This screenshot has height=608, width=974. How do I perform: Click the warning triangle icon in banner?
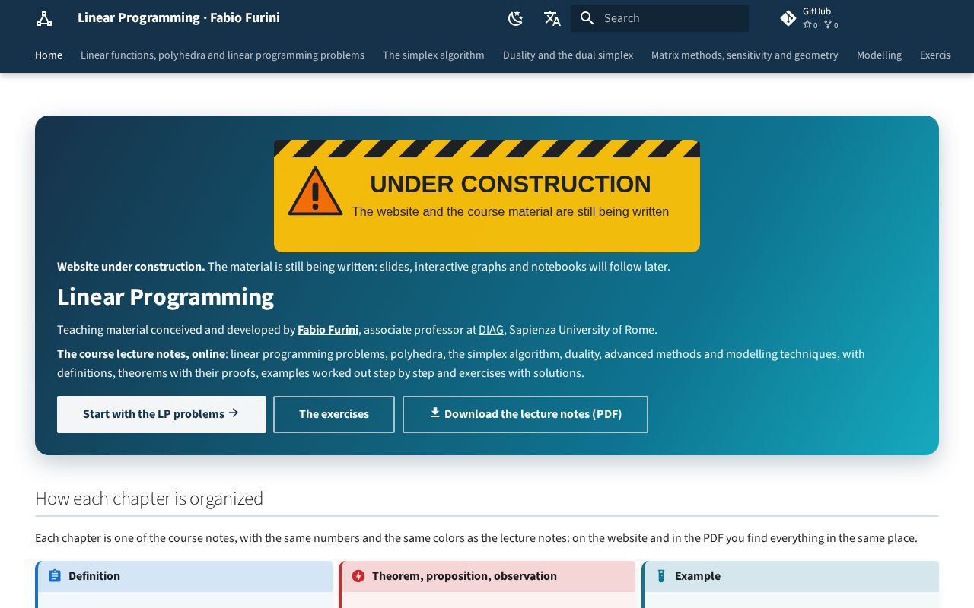(315, 192)
